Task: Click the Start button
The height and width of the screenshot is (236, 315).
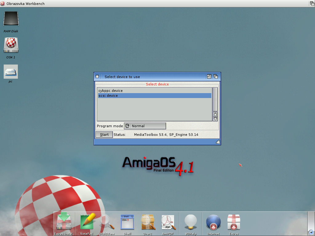Action: (x=104, y=135)
